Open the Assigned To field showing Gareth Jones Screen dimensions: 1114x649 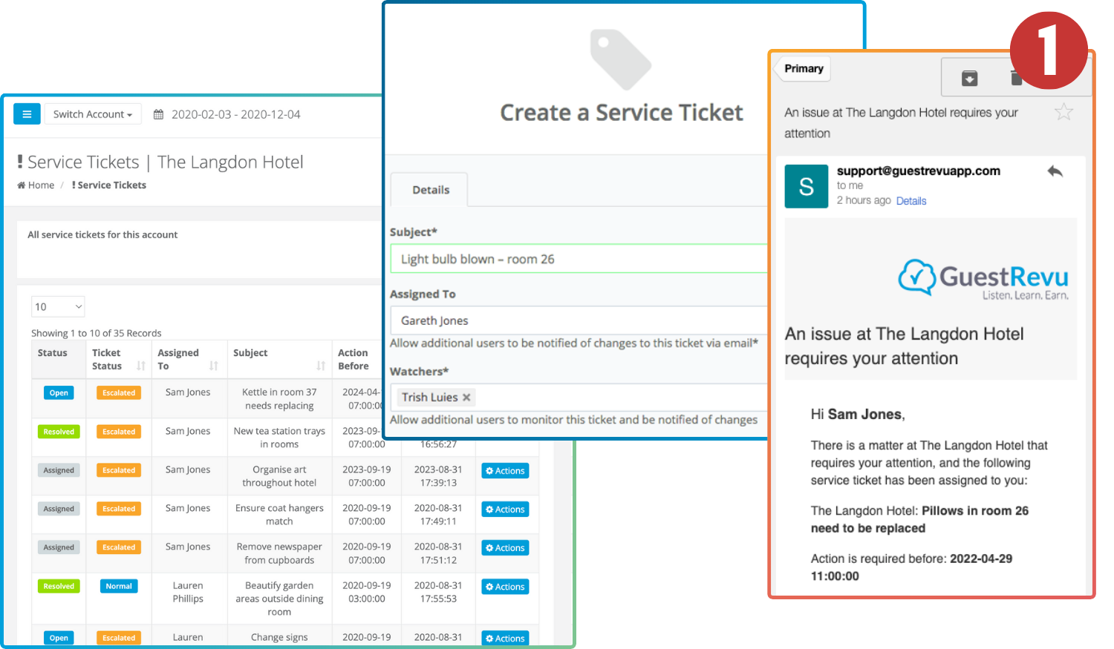tap(579, 320)
